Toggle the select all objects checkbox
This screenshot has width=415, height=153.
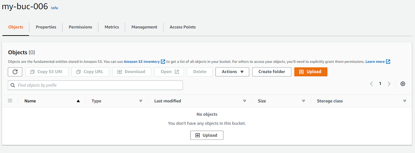click(x=10, y=101)
